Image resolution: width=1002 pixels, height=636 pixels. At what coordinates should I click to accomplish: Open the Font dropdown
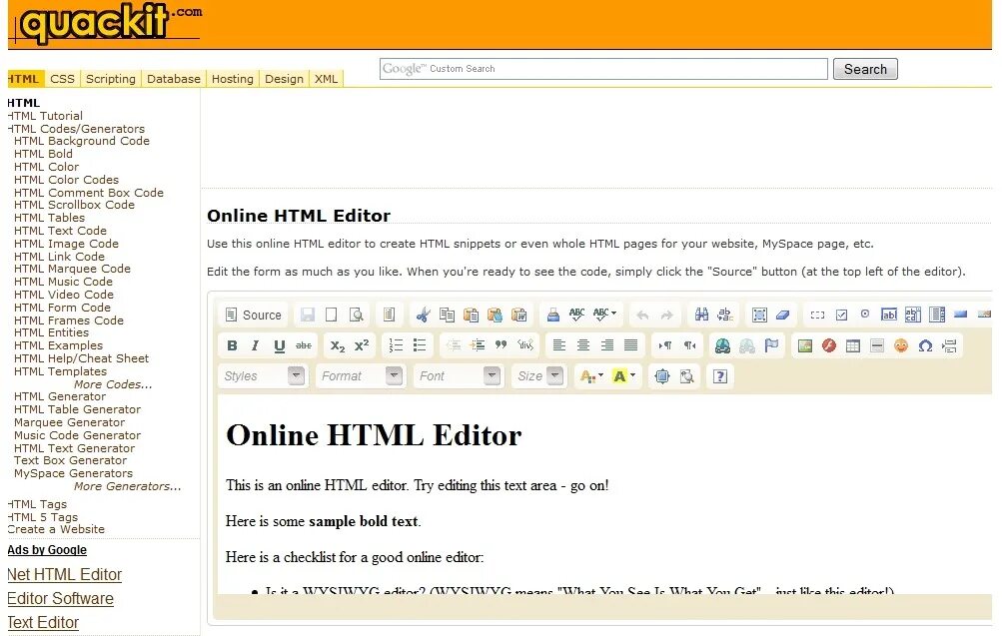pyautogui.click(x=456, y=375)
